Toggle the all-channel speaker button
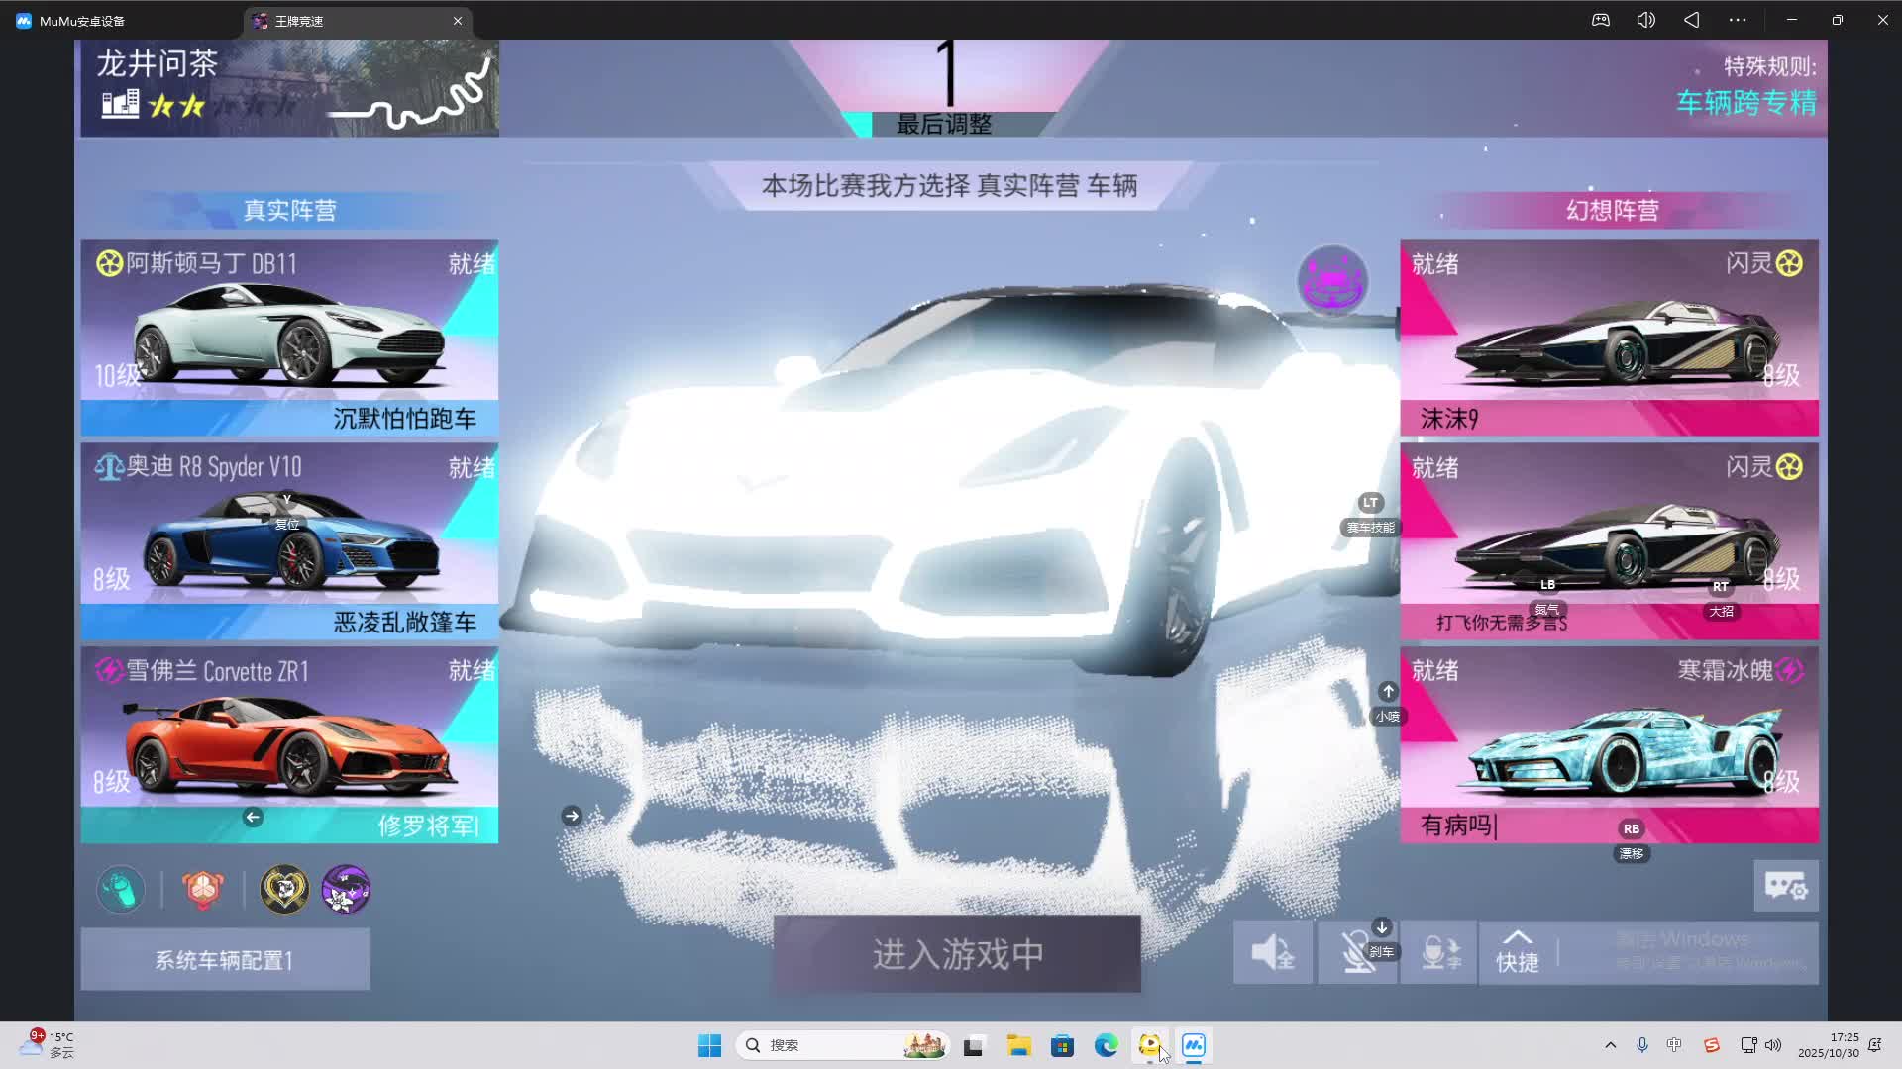Image resolution: width=1902 pixels, height=1069 pixels. [x=1273, y=953]
